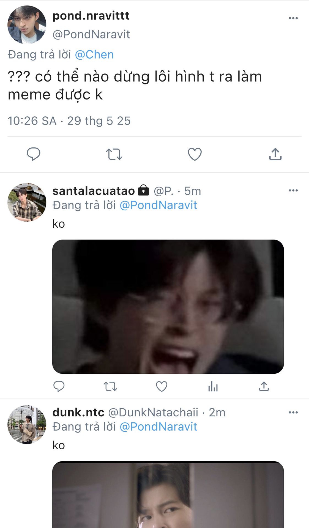This screenshot has height=528, width=309.
Task: Reply to santalacuatao's comment
Action: click(x=59, y=386)
